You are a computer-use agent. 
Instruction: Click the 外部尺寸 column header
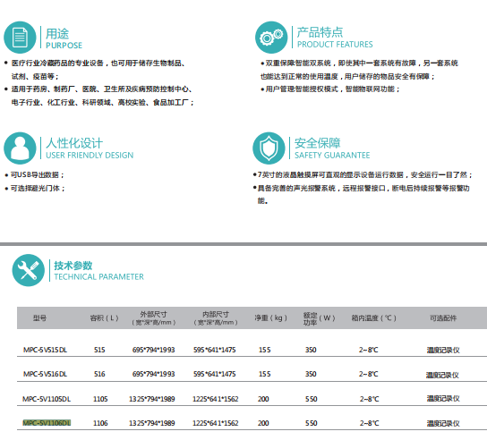tap(153, 317)
